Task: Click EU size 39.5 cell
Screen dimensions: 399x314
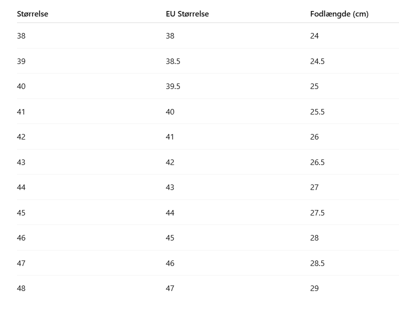Action: coord(173,86)
